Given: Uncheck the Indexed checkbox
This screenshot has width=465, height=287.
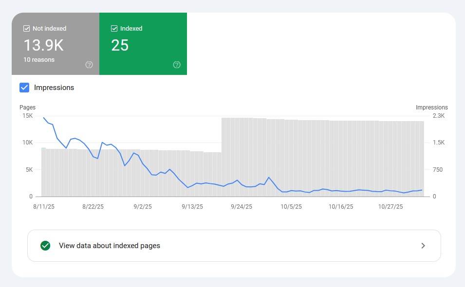Looking at the screenshot, I should [114, 29].
